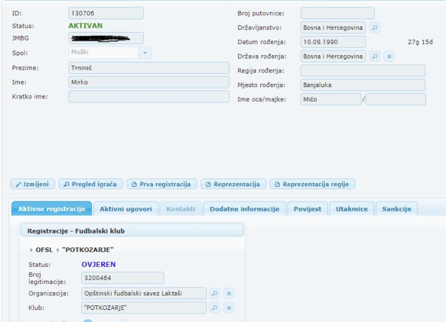Clear the Organizacija field with X icon
The height and width of the screenshot is (322, 446).
click(x=228, y=293)
